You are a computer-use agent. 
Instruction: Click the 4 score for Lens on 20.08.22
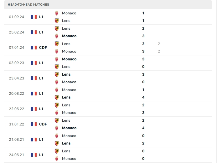click(x=143, y=97)
